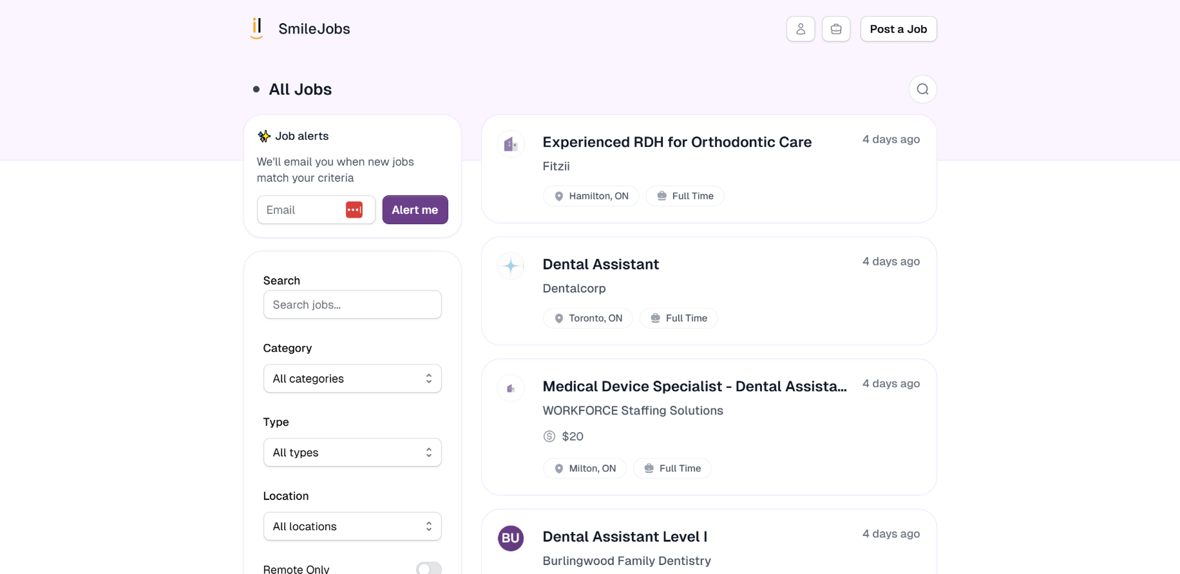The height and width of the screenshot is (574, 1180).
Task: Click the SmileJobs logo icon
Action: pyautogui.click(x=256, y=29)
